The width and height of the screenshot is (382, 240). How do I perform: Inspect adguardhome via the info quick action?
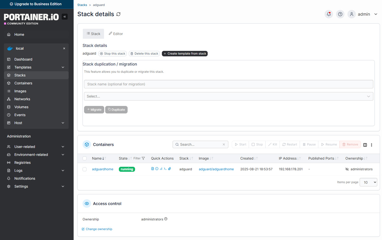click(x=157, y=169)
